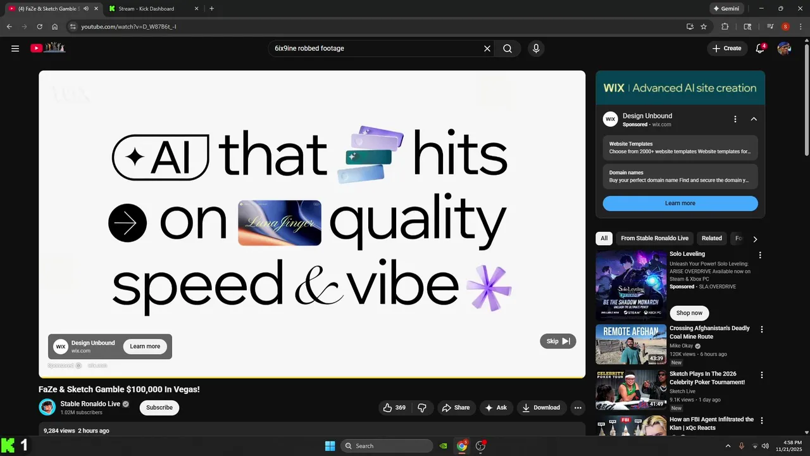
Task: Open Solo Leveling ad options menu
Action: (761, 255)
